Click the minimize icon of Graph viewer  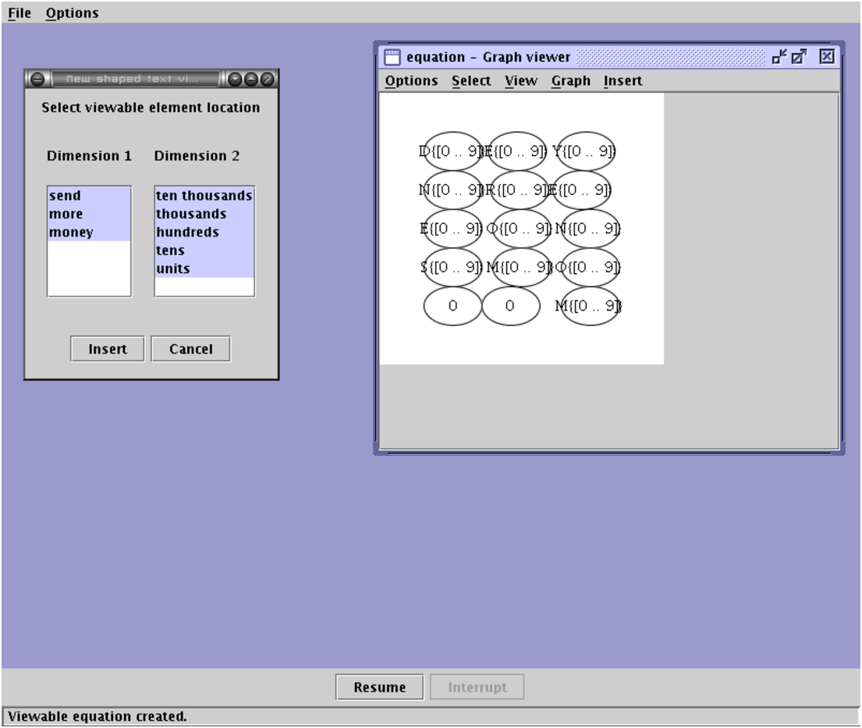(779, 57)
